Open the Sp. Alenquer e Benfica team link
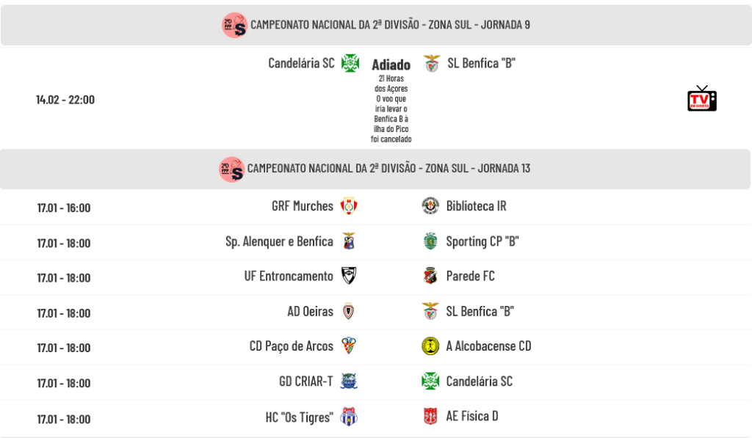This screenshot has height=438, width=752. pos(279,241)
